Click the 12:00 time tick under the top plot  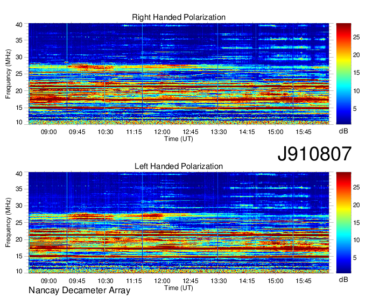click(162, 132)
